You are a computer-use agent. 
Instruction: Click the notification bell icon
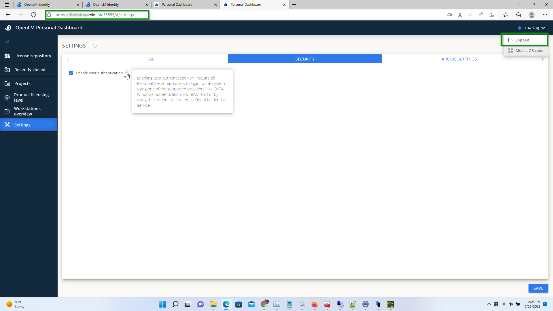519,28
